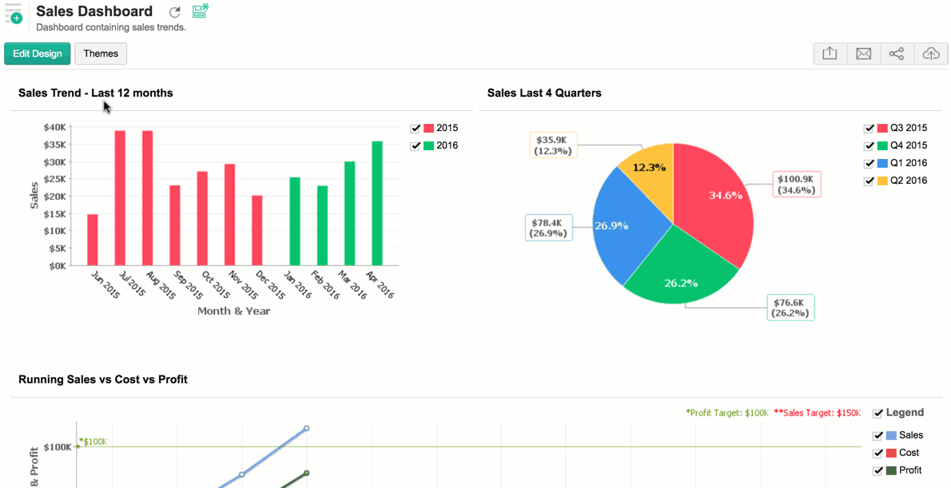Uncheck the 2015 series checkbox
This screenshot has width=951, height=488.
tap(416, 129)
